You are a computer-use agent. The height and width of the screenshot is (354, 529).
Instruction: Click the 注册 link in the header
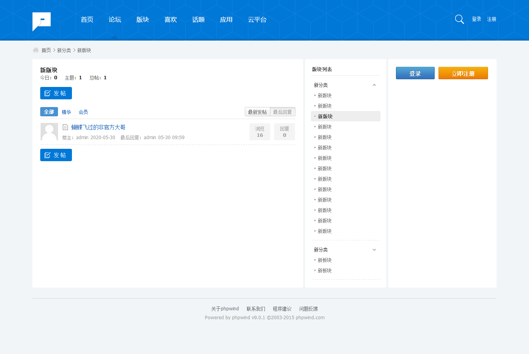pos(491,19)
